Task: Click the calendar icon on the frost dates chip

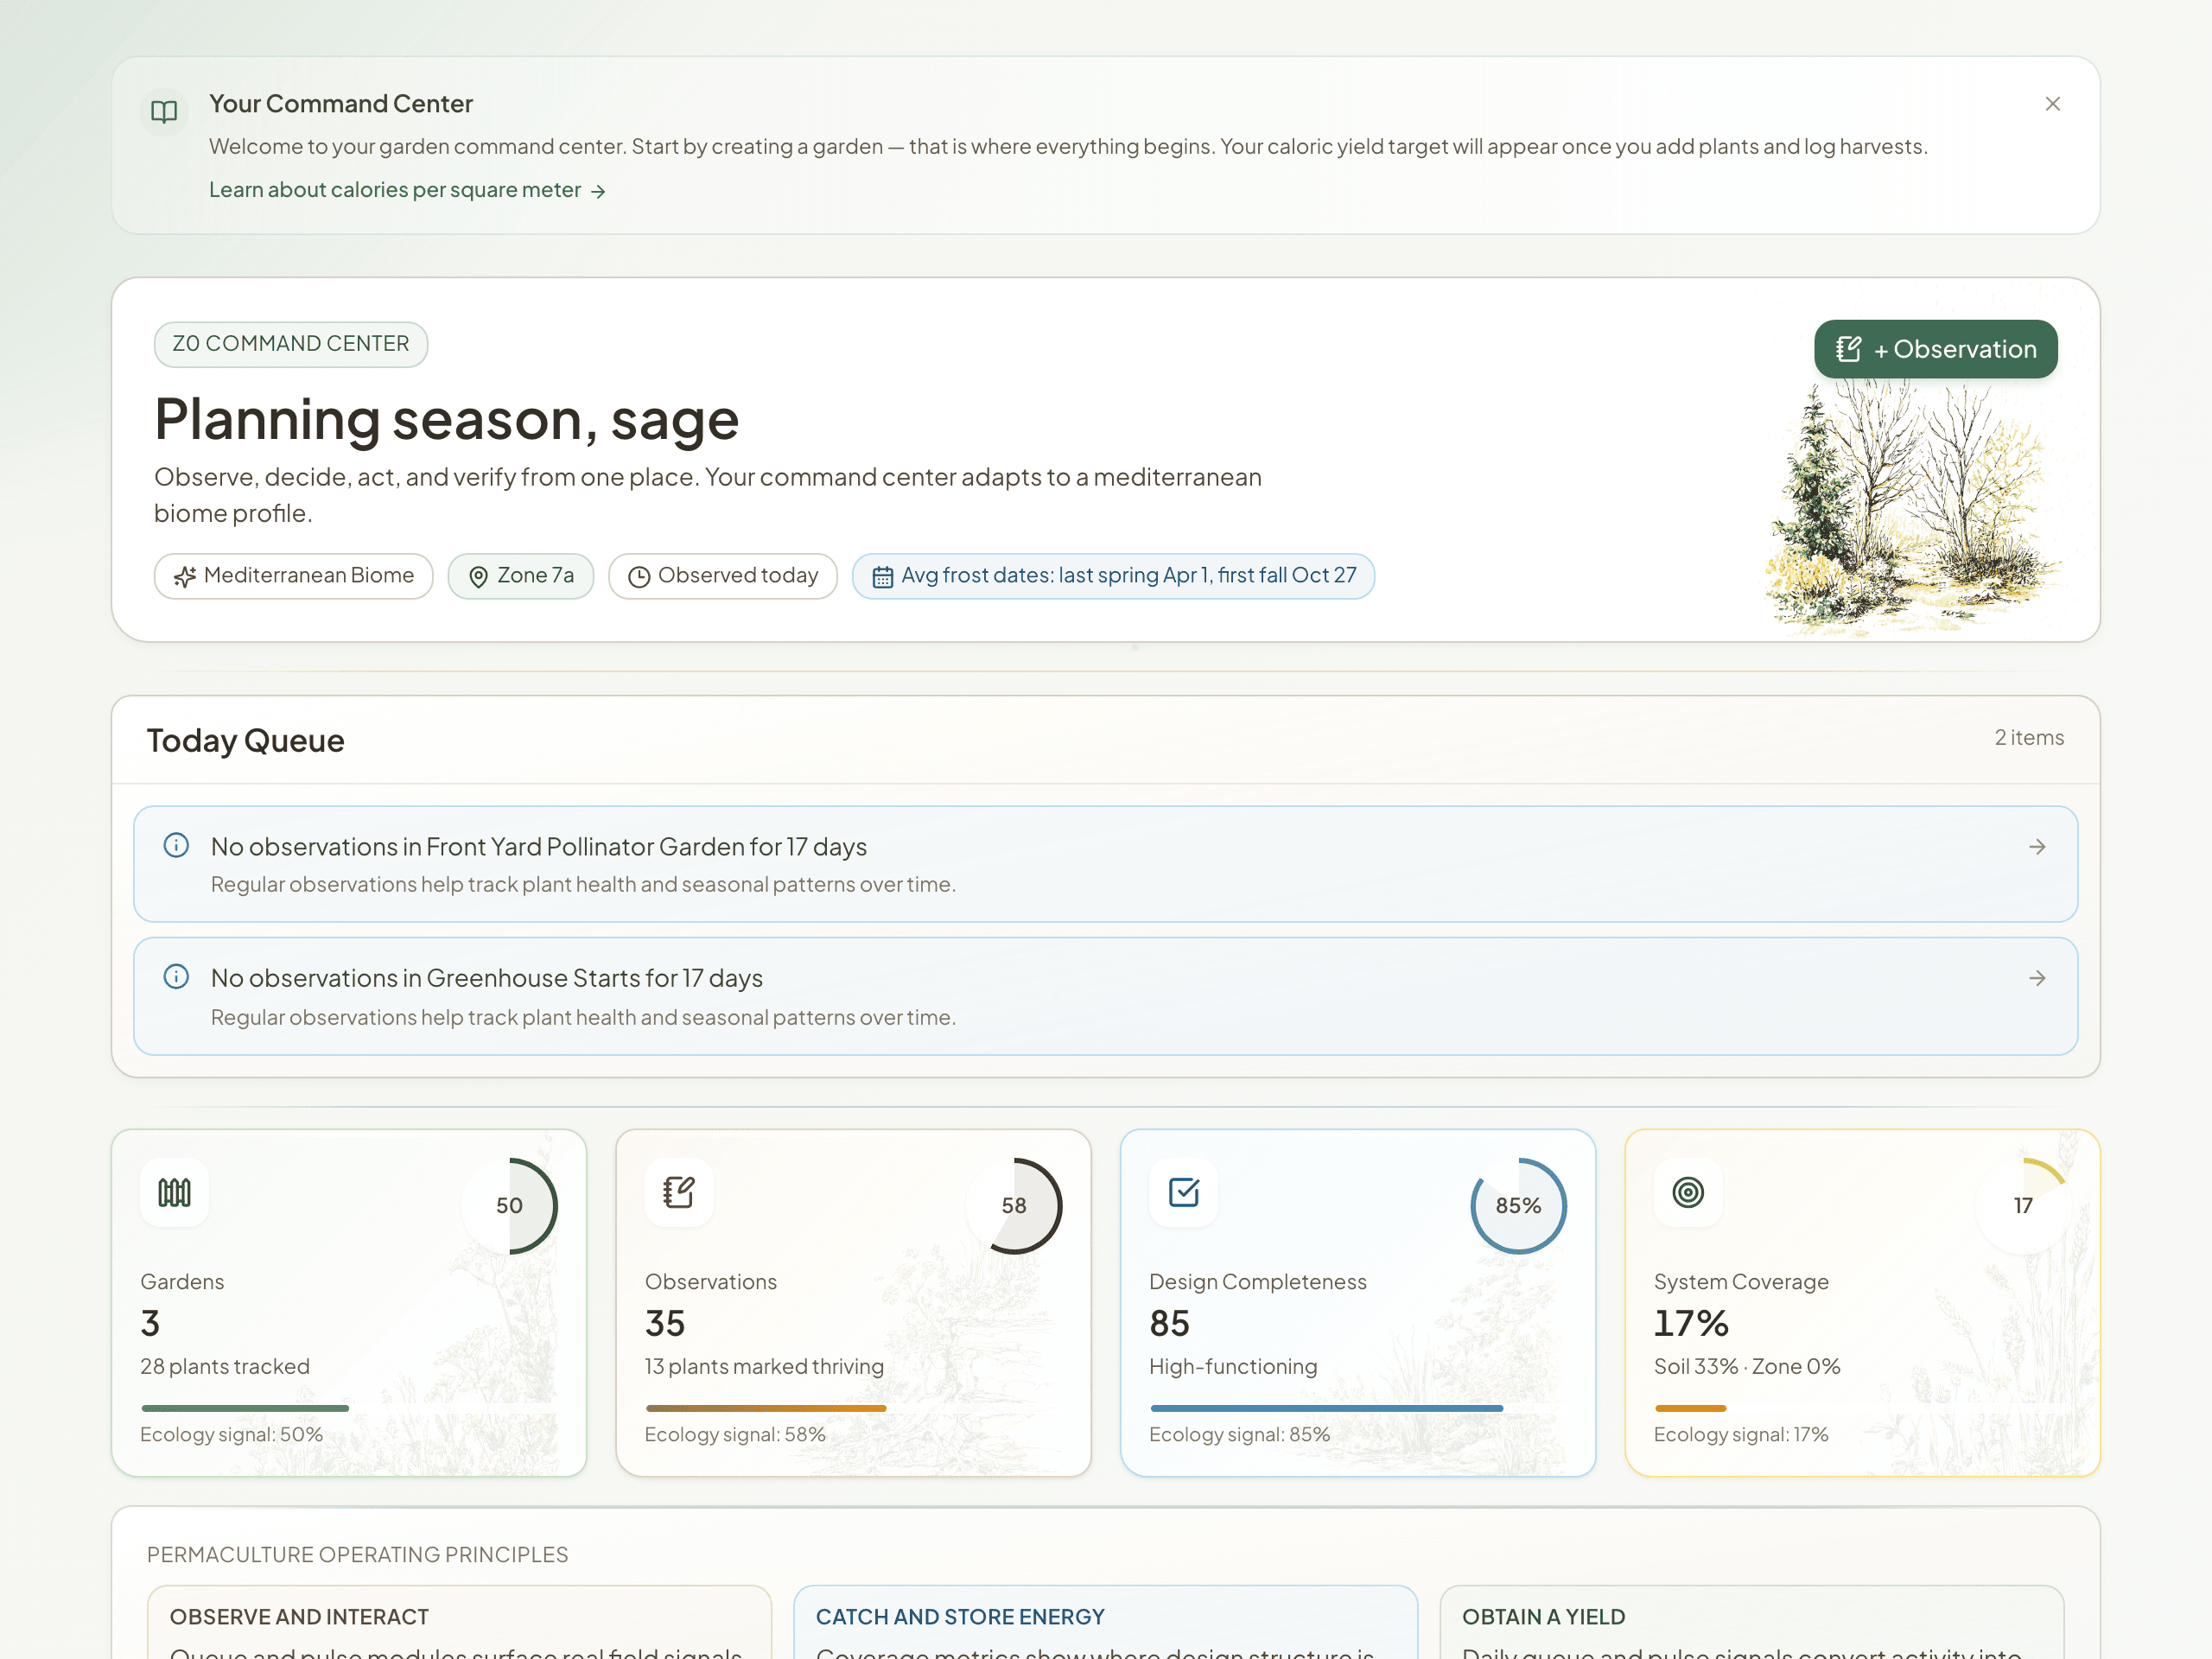Action: pos(882,576)
